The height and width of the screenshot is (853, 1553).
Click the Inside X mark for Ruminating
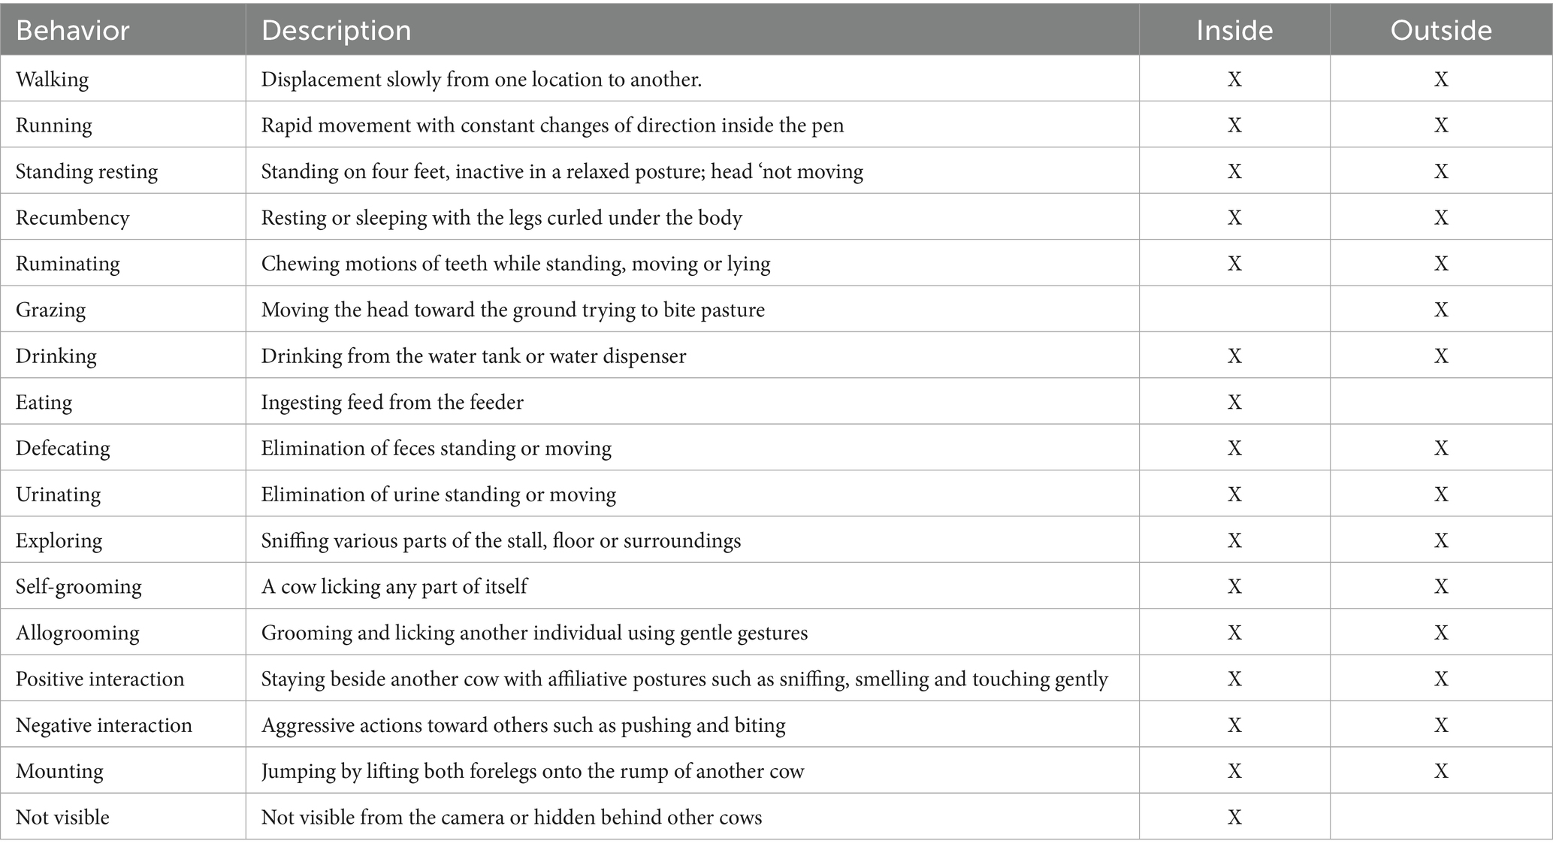tap(1234, 264)
